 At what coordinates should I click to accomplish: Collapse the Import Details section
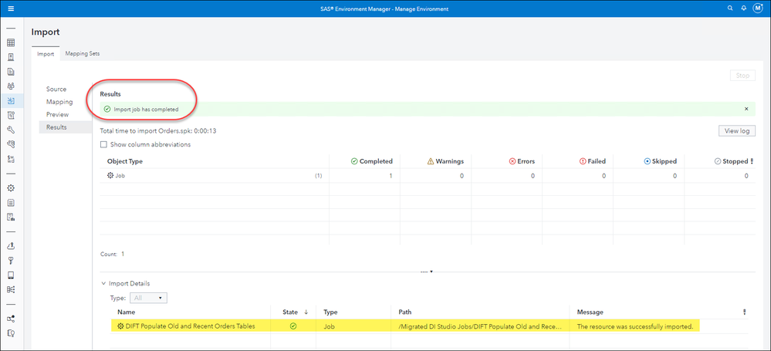pyautogui.click(x=103, y=284)
